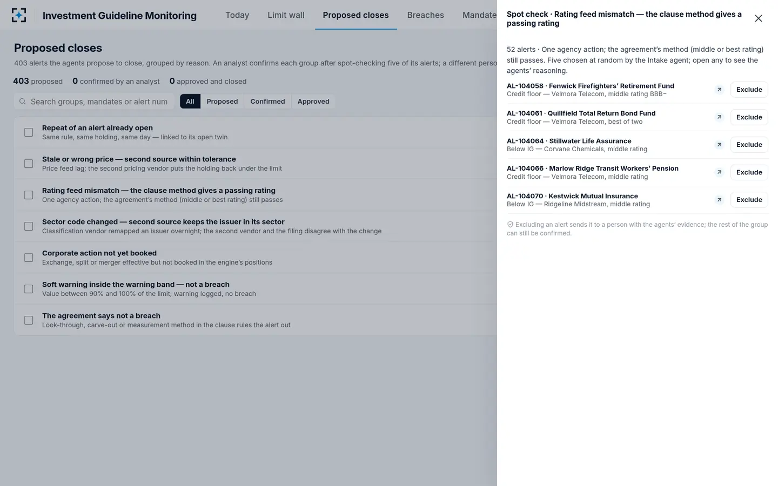Screen dimensions: 778x486
Task: Open alert AL-104066 Marlow Ridge arrow icon
Action: point(719,172)
